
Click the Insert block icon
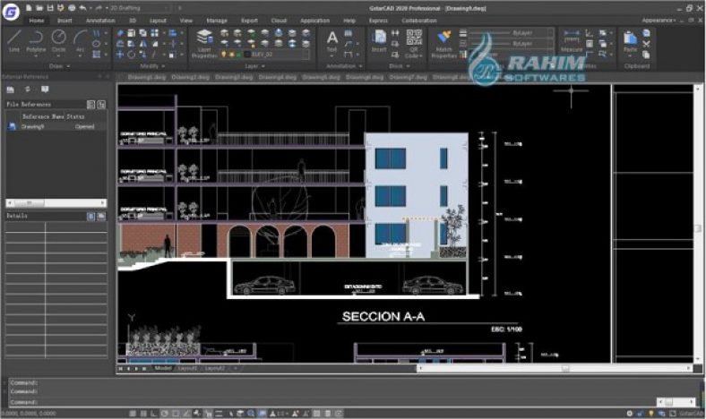pos(379,41)
